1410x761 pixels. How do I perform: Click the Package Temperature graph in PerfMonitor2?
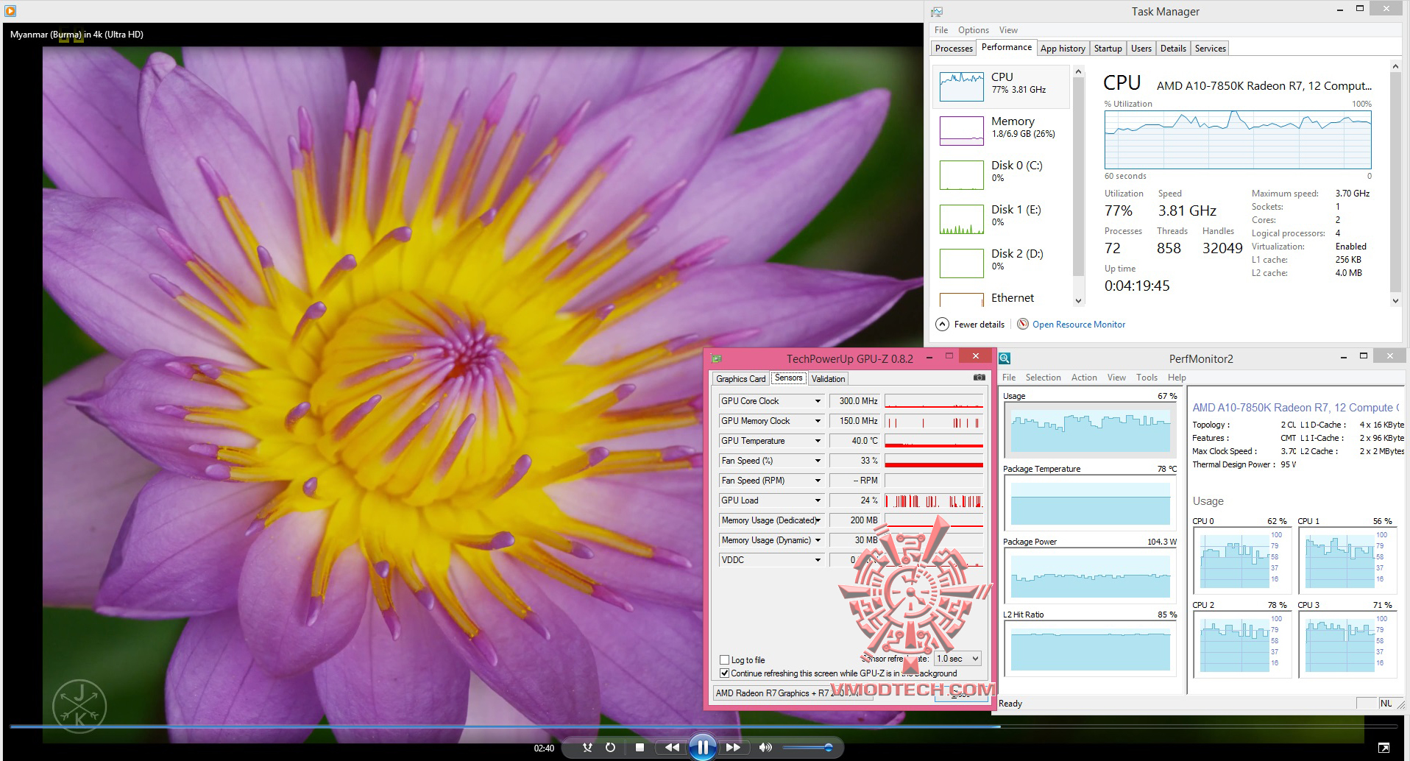click(1090, 503)
